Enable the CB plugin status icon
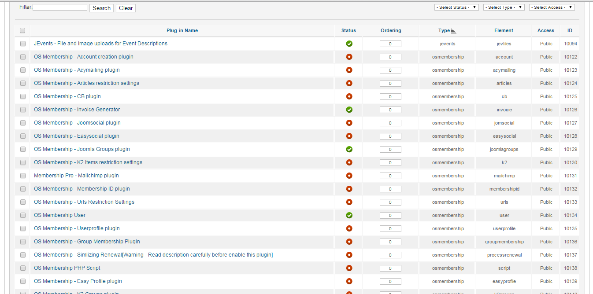Image resolution: width=593 pixels, height=294 pixels. pyautogui.click(x=349, y=96)
